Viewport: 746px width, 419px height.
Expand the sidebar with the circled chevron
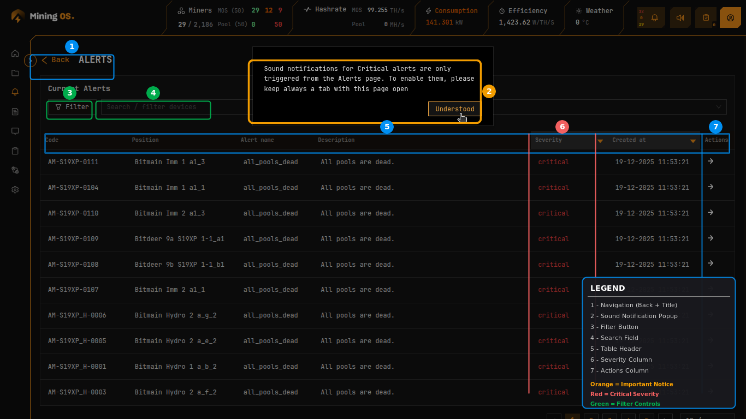click(31, 60)
